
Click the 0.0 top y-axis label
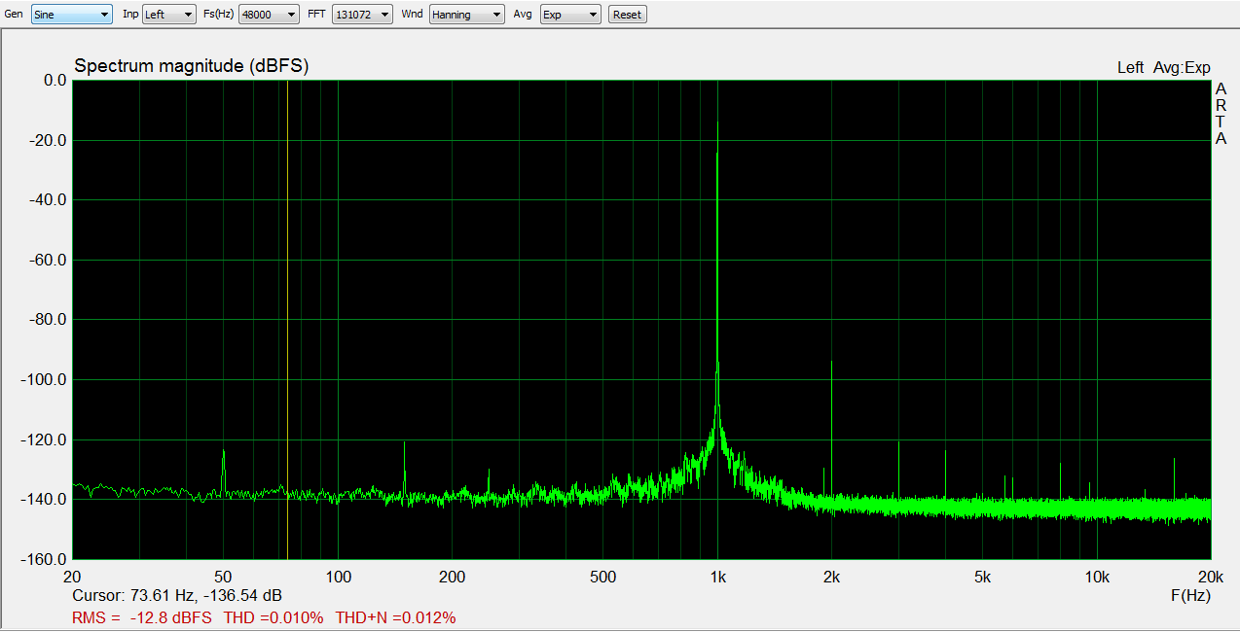click(x=55, y=81)
